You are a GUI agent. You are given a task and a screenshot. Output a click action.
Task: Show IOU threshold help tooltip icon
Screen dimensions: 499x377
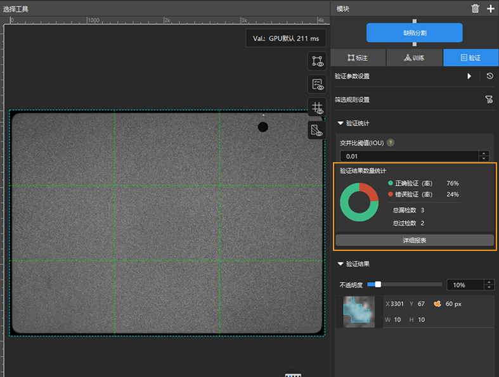coord(391,143)
